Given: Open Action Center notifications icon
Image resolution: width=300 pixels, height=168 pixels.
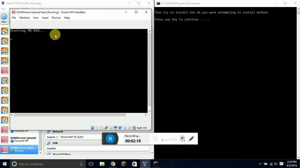Looking at the screenshot, I should pos(281,164).
